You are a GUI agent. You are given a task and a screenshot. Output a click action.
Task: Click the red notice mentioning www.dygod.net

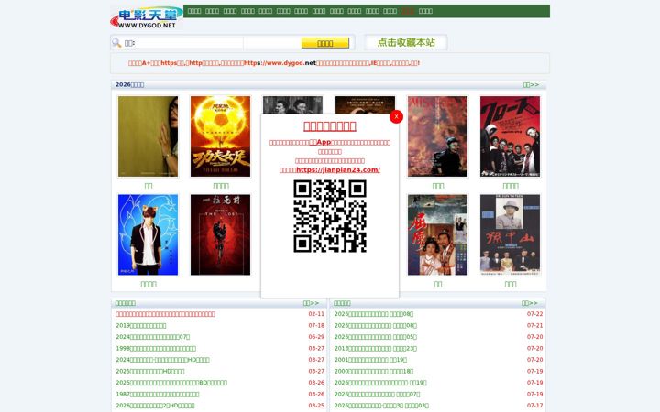(x=274, y=63)
